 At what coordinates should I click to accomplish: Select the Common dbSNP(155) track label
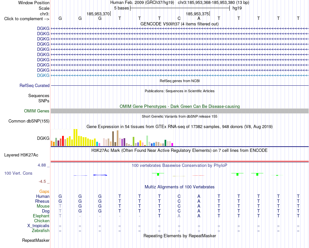tap(29, 121)
